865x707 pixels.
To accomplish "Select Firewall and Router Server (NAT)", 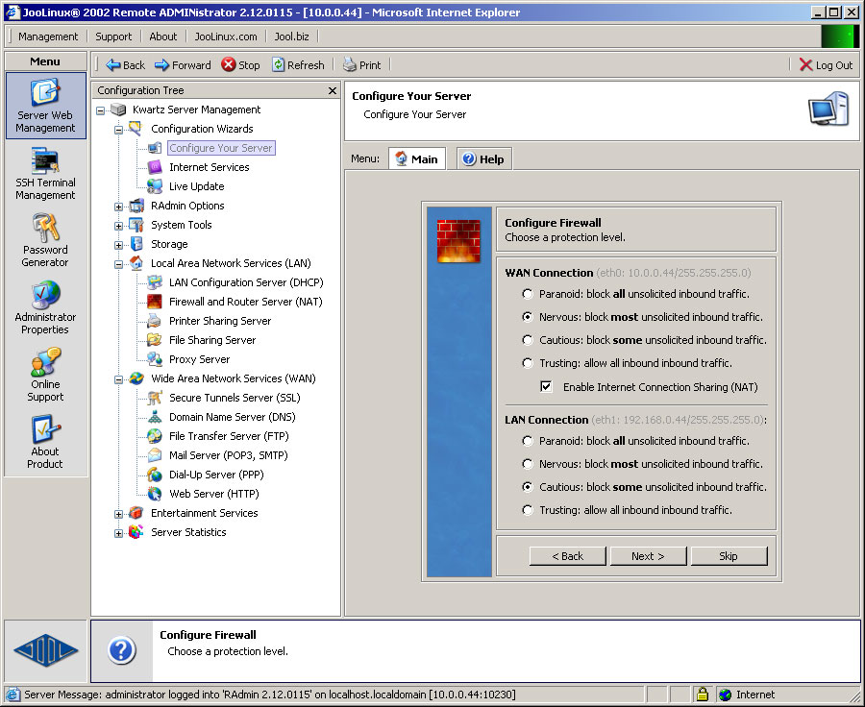I will [x=245, y=302].
